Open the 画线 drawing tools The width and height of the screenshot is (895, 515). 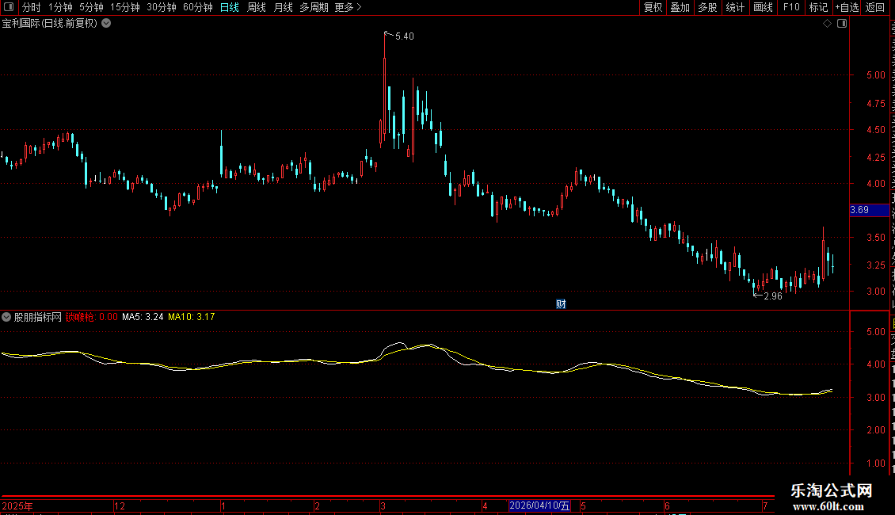(x=763, y=7)
